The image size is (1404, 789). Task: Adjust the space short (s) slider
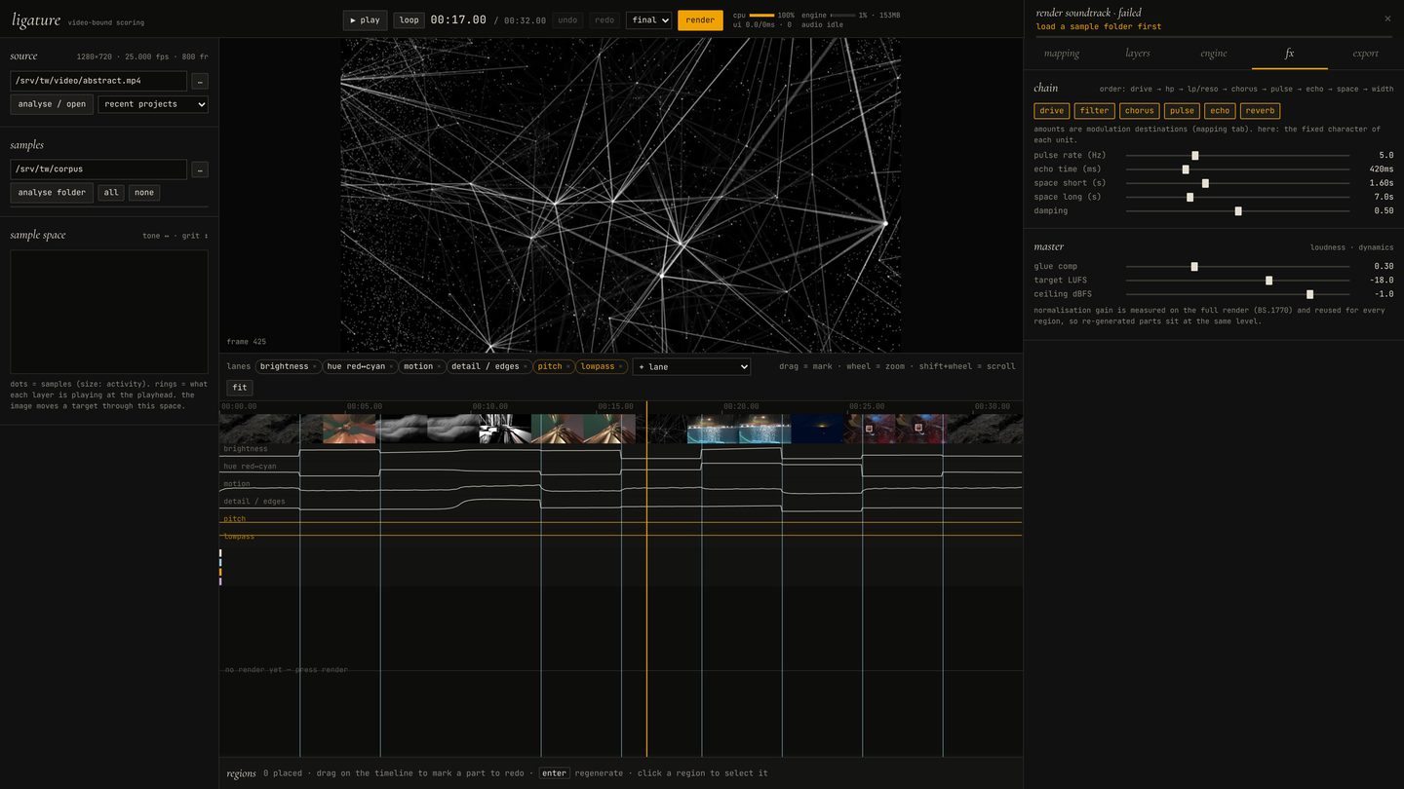pos(1238,183)
